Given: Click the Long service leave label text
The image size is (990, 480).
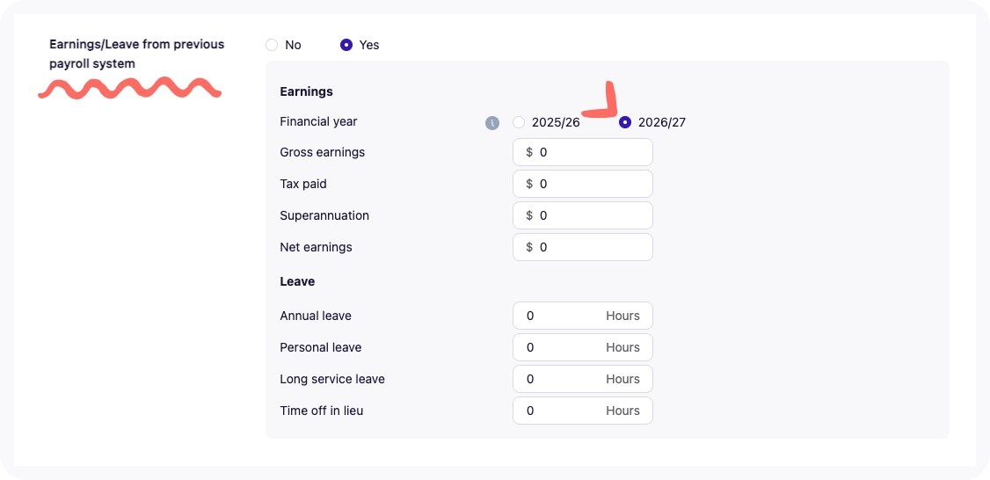Looking at the screenshot, I should [x=332, y=379].
